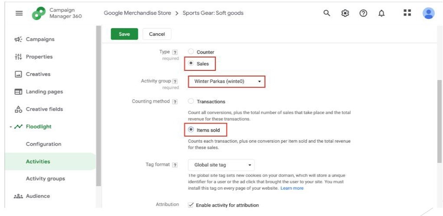
Task: Click the Creatives image icon
Action: pos(18,74)
